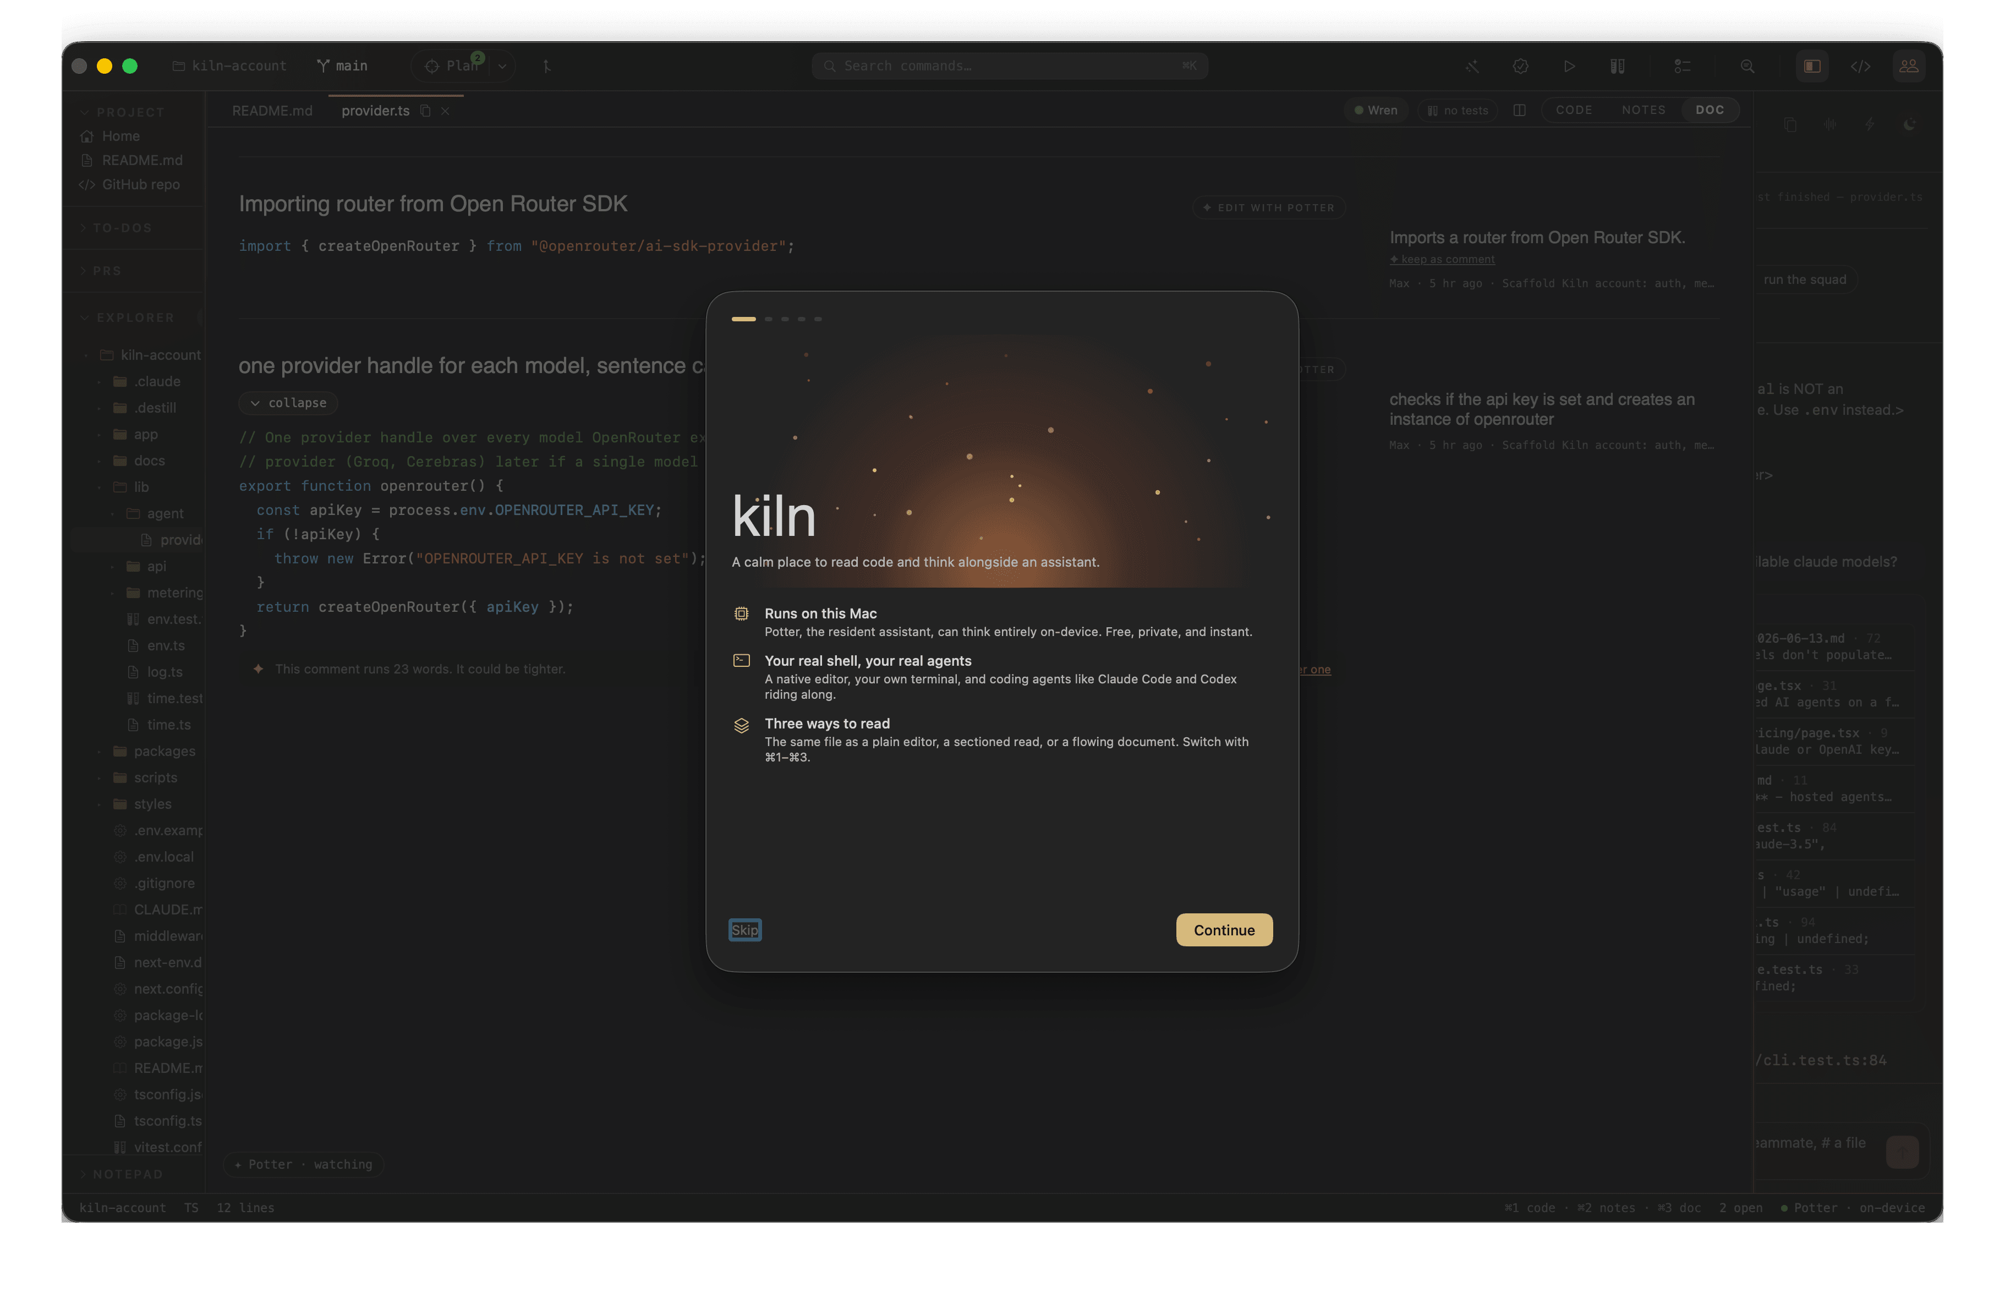The width and height of the screenshot is (2005, 1304).
Task: Click the terminal icon beside Your real shell
Action: click(741, 660)
